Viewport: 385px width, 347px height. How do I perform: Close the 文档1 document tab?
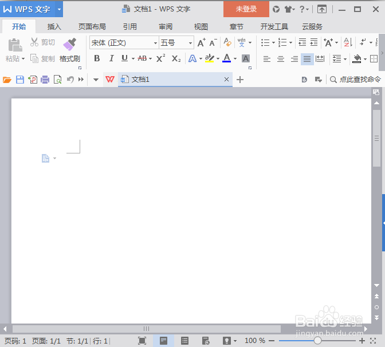click(x=227, y=79)
